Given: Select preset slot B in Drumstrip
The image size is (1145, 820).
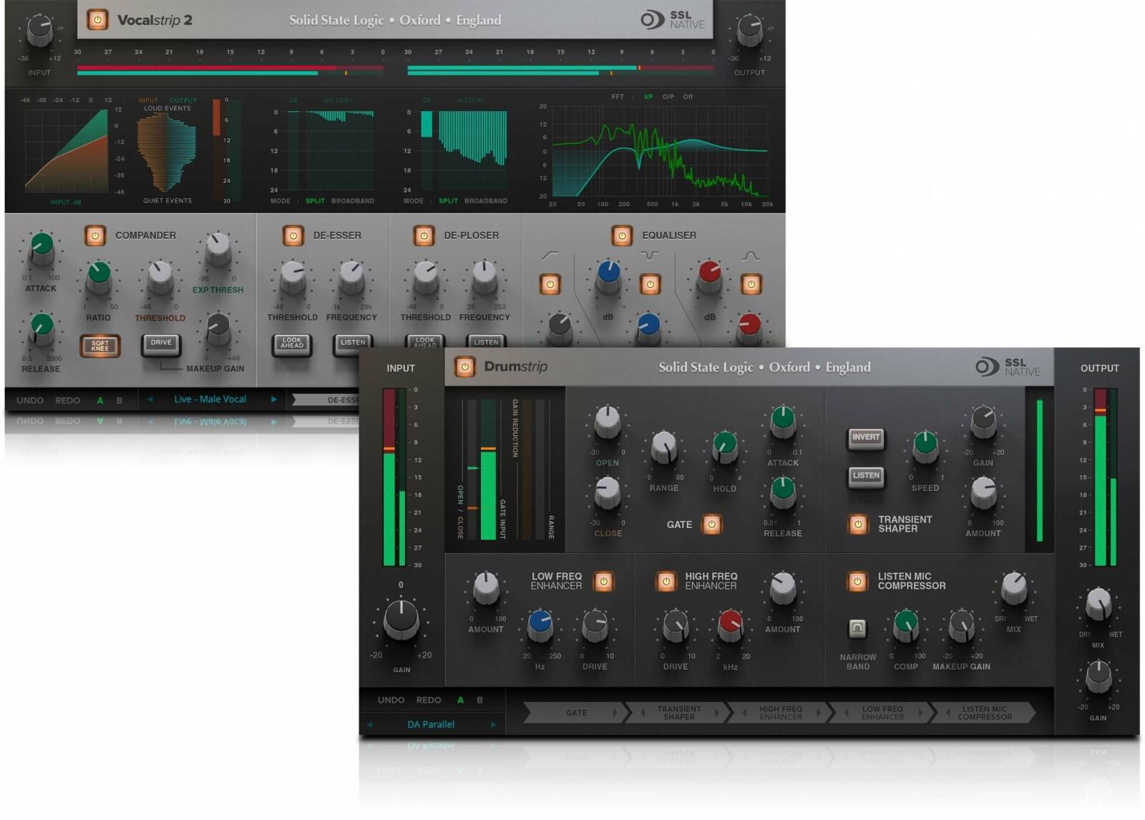Looking at the screenshot, I should coord(480,701).
